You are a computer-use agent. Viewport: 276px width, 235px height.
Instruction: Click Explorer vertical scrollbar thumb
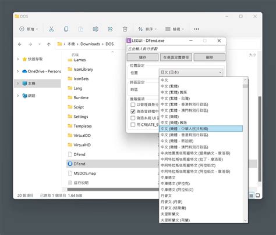click(260, 139)
